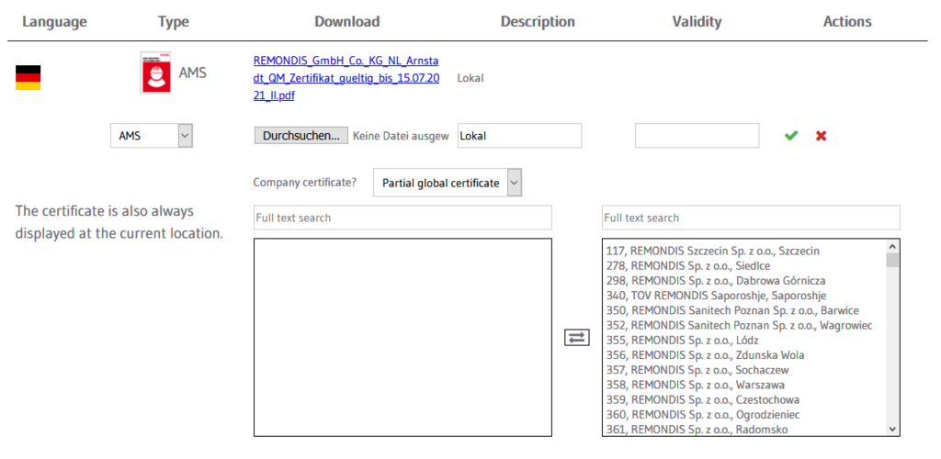Click the scroll down arrow of the location list
The image size is (941, 459).
click(891, 429)
